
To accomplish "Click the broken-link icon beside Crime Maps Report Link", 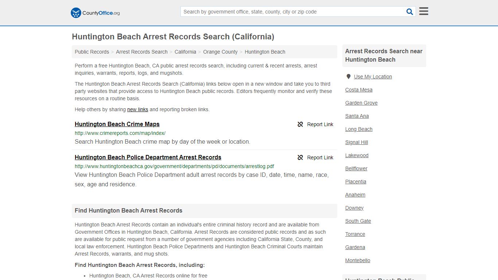I will [x=300, y=124].
